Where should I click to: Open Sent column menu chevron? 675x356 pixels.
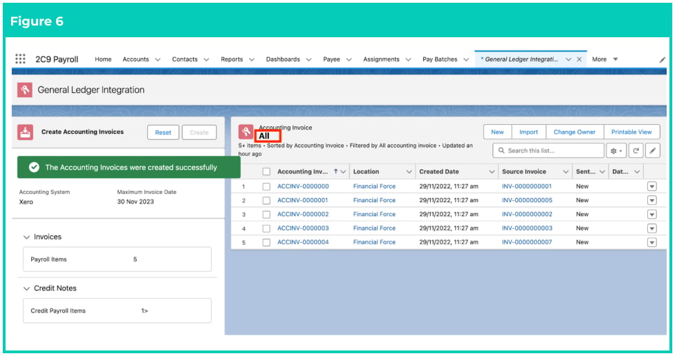pos(602,172)
